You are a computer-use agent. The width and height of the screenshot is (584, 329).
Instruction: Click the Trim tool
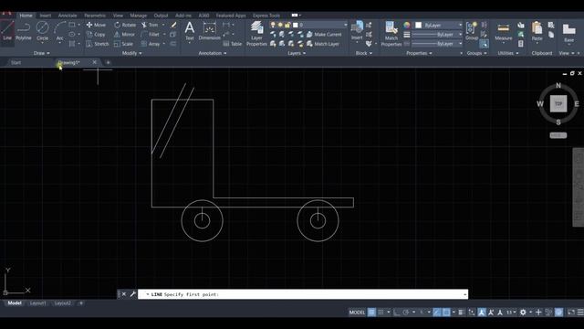pos(150,25)
